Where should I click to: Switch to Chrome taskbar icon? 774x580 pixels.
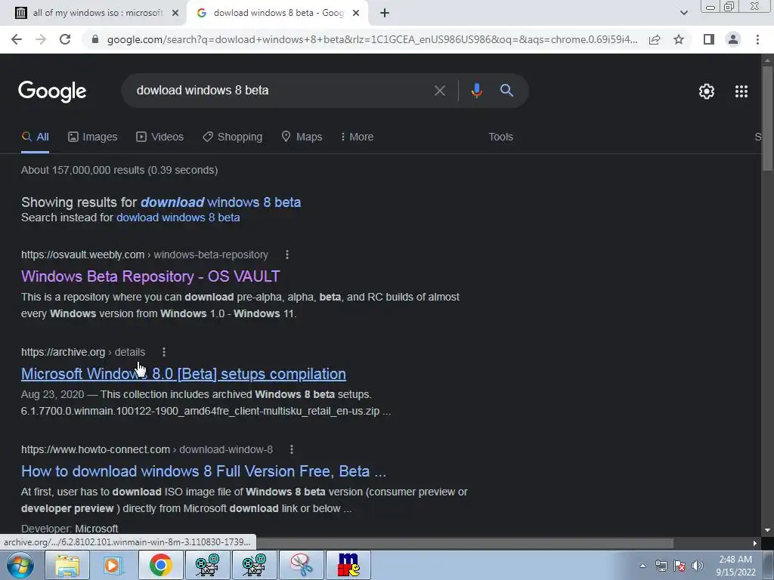pos(161,565)
